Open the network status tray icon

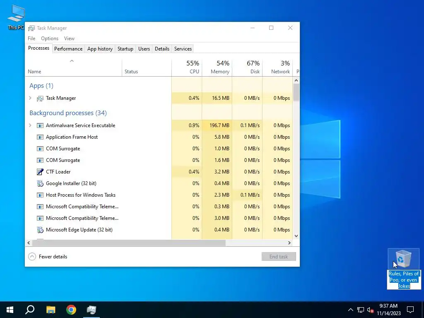pyautogui.click(x=361, y=310)
